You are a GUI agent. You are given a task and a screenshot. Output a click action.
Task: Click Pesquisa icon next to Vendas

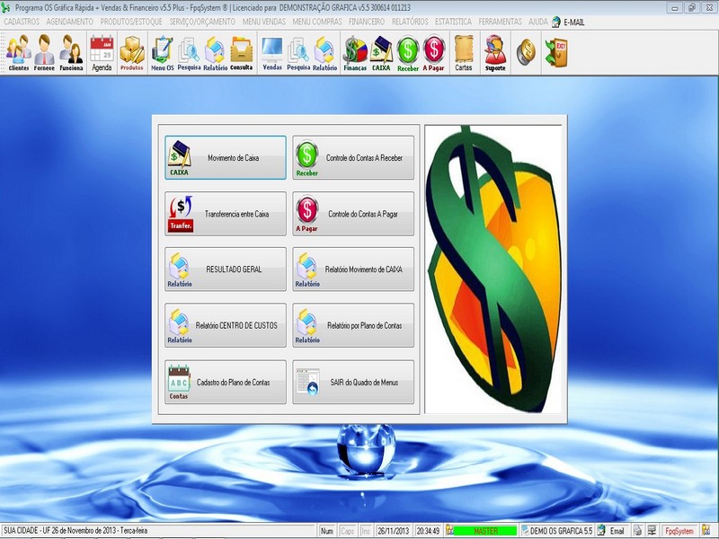coord(298,53)
